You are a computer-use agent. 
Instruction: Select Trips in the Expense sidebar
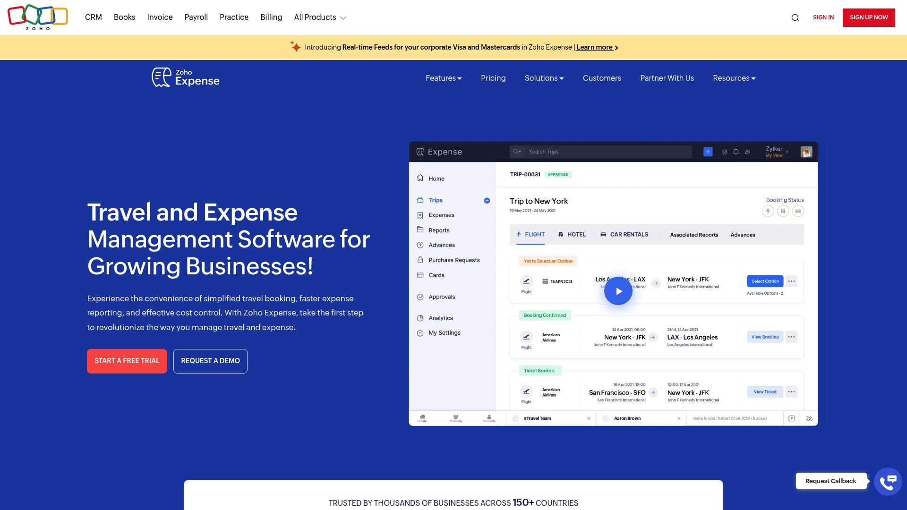click(x=436, y=200)
